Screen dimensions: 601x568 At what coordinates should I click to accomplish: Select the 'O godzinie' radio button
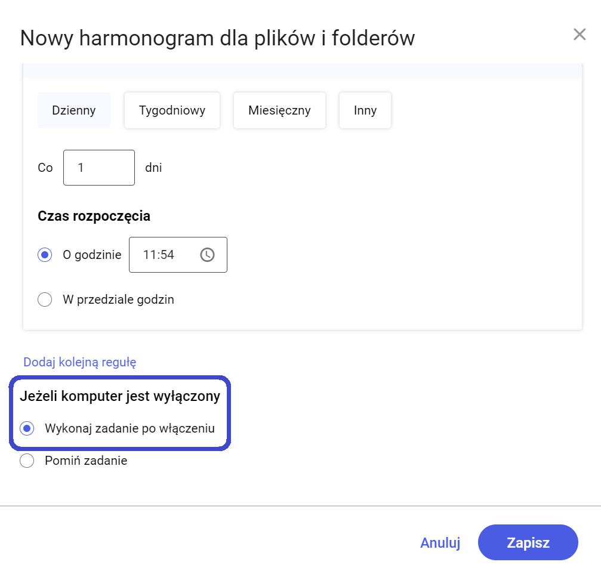point(45,255)
